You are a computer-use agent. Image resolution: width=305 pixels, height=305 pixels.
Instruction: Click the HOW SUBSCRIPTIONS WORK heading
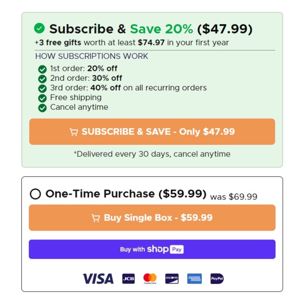coord(91,56)
